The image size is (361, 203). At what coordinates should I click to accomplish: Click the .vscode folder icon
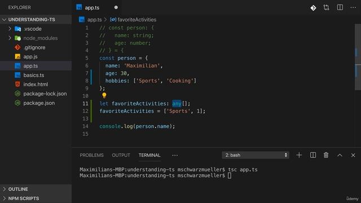click(x=17, y=29)
